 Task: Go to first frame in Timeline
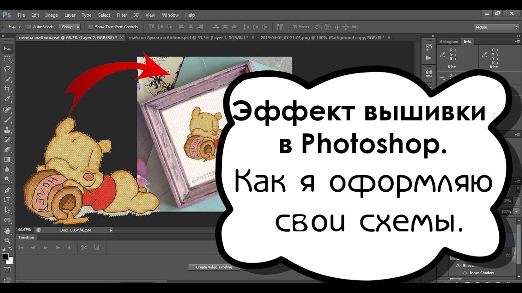point(21,247)
